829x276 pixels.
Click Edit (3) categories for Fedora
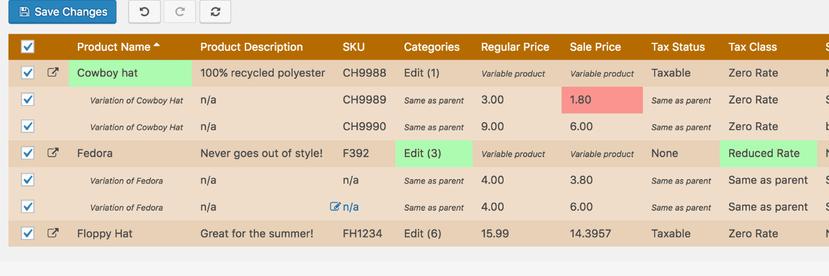[x=422, y=153]
